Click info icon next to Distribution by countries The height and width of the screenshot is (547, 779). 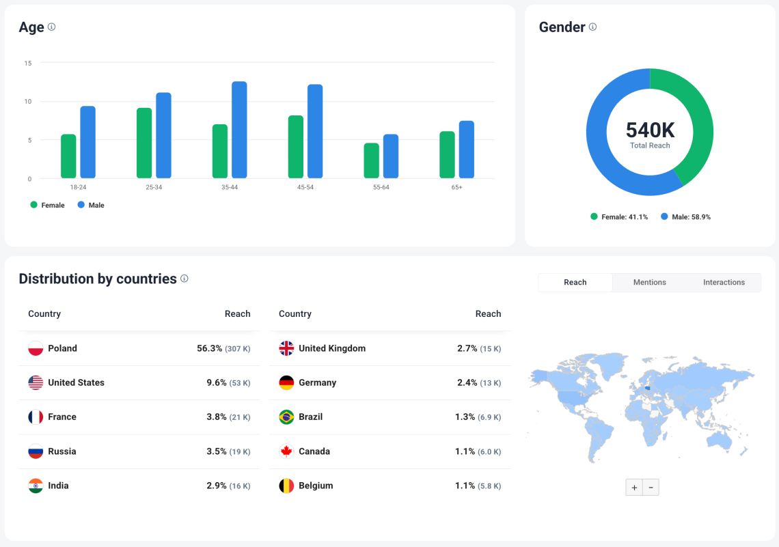[184, 279]
